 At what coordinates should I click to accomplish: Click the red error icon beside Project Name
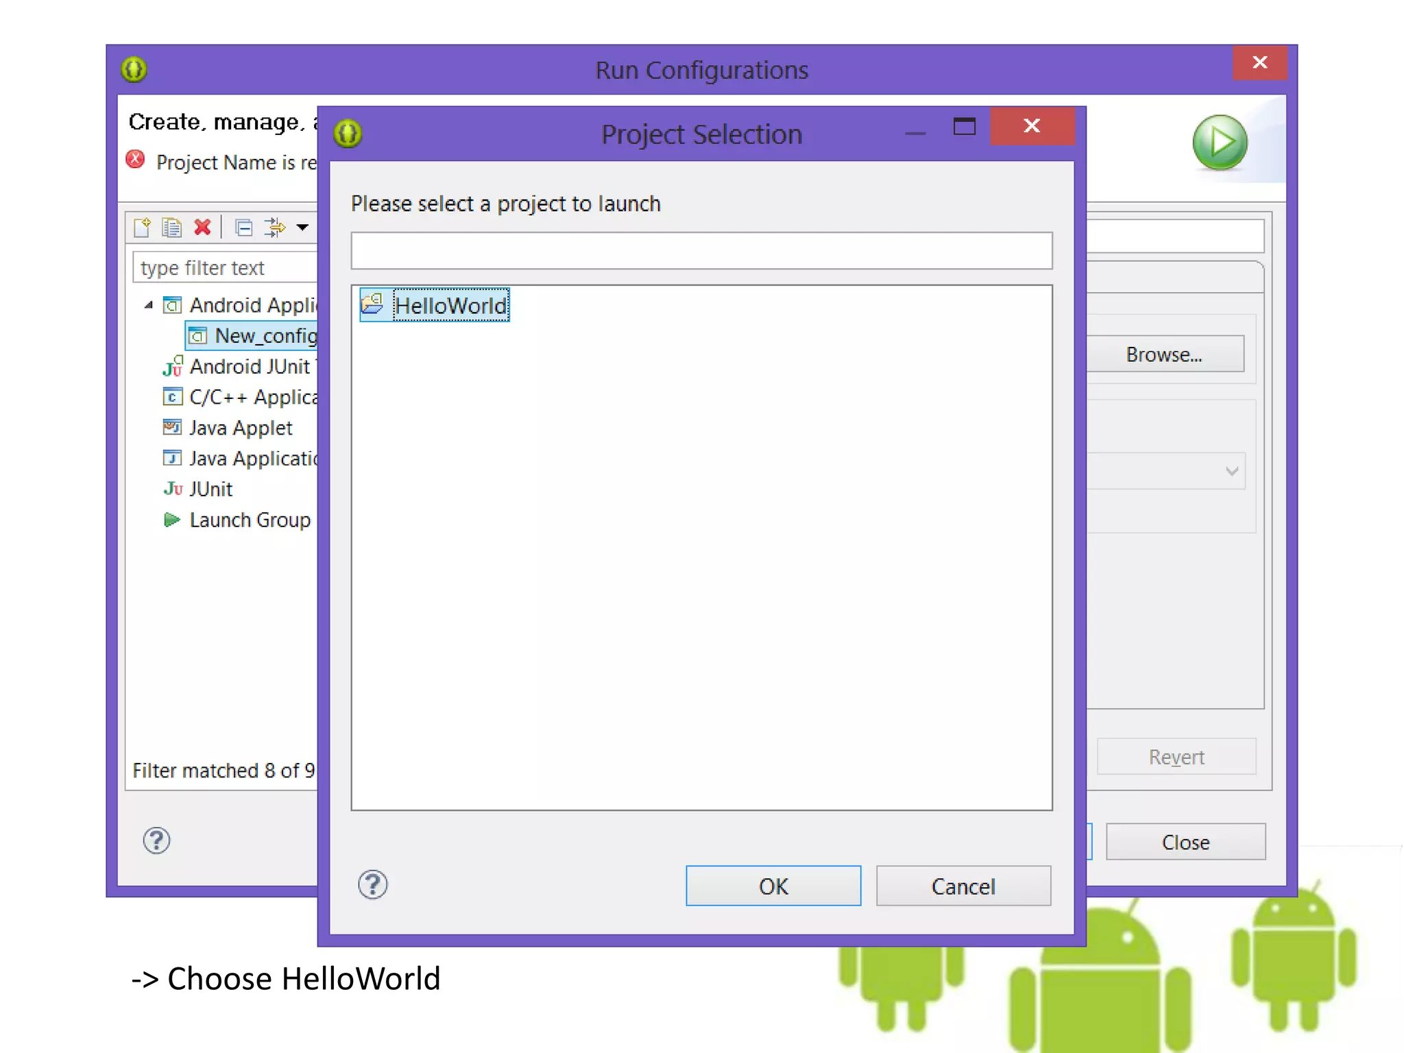pos(136,160)
